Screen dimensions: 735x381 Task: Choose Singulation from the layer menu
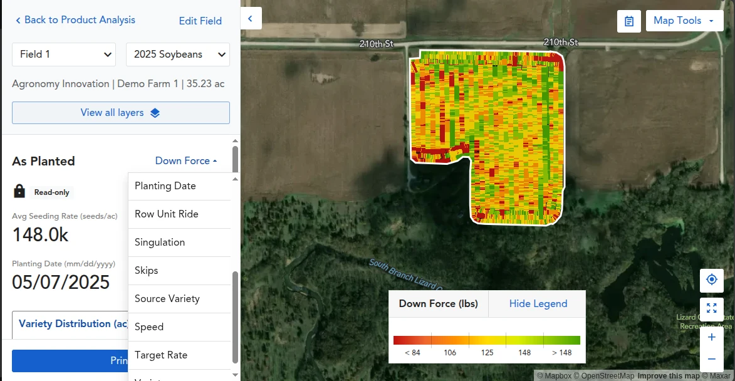(x=180, y=243)
